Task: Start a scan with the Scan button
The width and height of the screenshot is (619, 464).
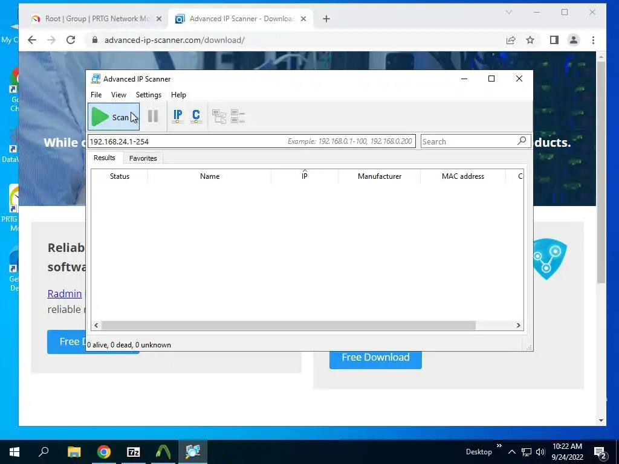Action: (x=114, y=117)
